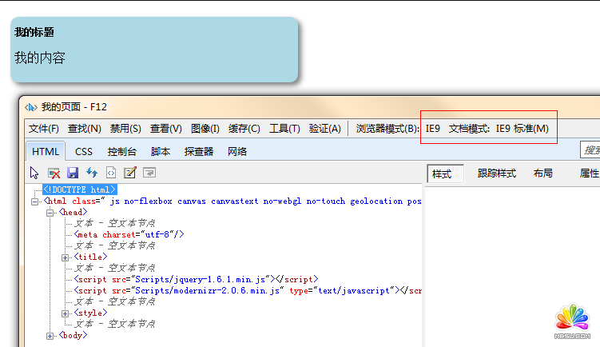Screen dimensions: 600x347
Task: Open the 文件(F) menu
Action: 44,129
